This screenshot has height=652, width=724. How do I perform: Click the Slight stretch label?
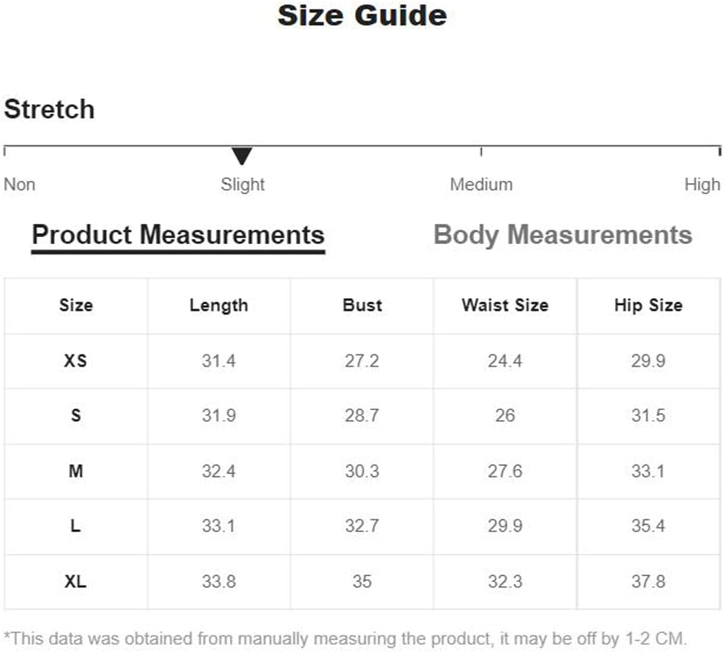242,185
